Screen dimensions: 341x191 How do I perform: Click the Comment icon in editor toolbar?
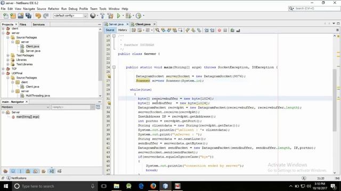point(232,30)
